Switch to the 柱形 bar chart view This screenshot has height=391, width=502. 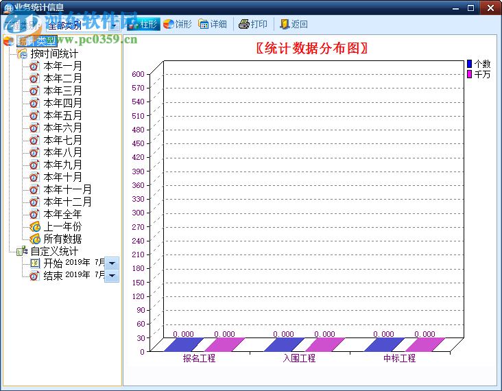(x=143, y=24)
